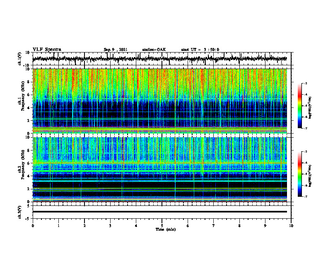The width and height of the screenshot is (328, 253).
Task: Click tick label 8 on the time axis
Action: pyautogui.click(x=239, y=226)
